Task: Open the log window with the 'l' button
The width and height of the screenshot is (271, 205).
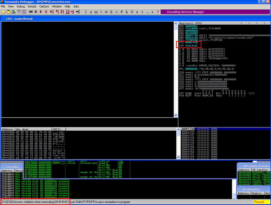Action: [86, 12]
